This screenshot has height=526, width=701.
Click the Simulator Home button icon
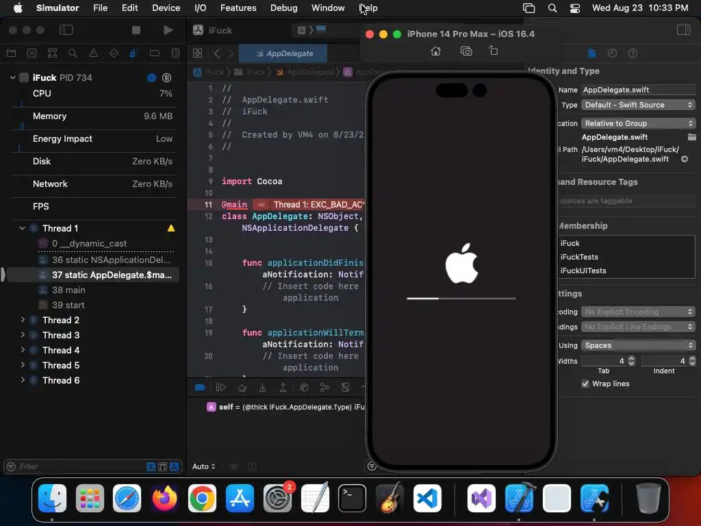(x=435, y=51)
